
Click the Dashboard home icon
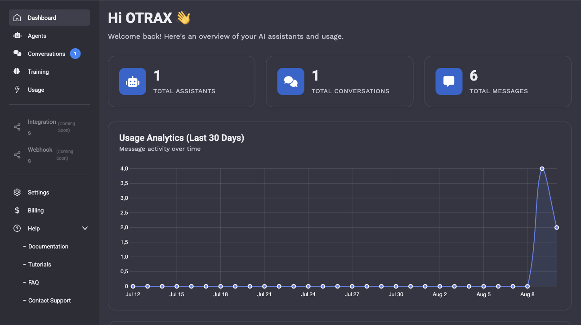(x=17, y=18)
